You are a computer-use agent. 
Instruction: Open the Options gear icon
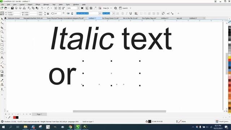pyautogui.click(x=115, y=8)
